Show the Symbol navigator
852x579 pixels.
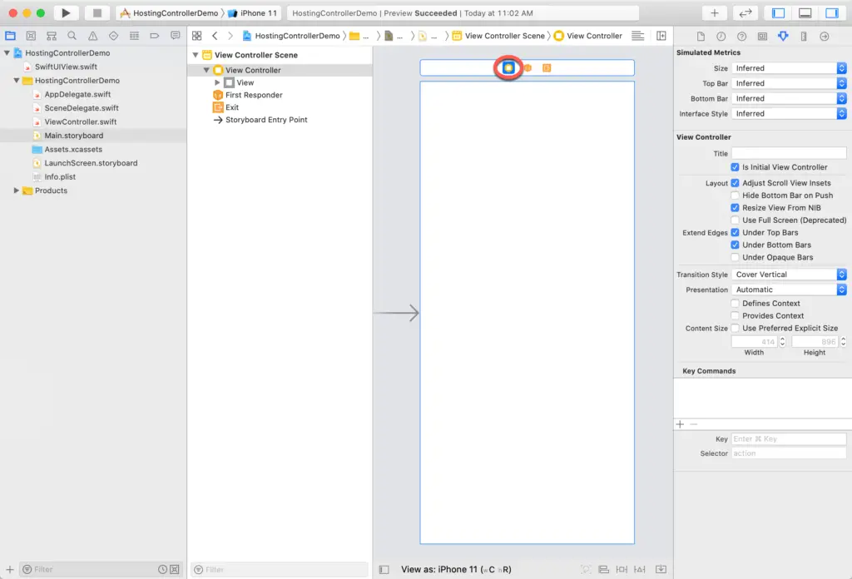(52, 36)
